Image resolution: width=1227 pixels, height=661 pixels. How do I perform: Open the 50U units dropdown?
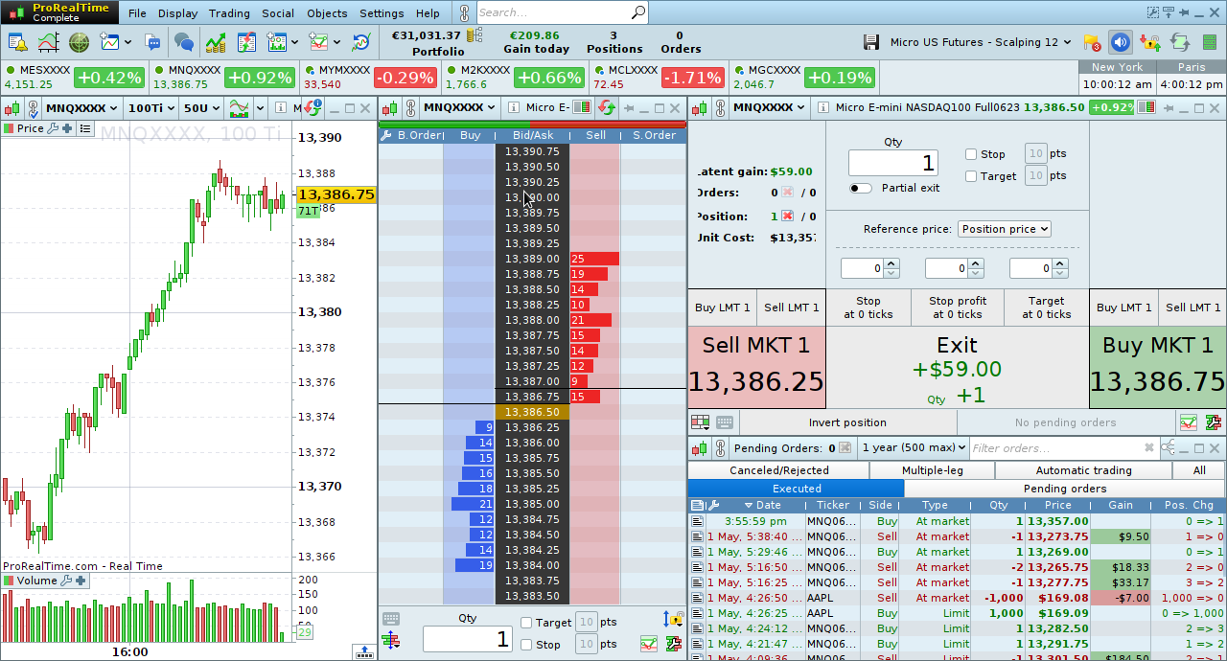pos(201,108)
